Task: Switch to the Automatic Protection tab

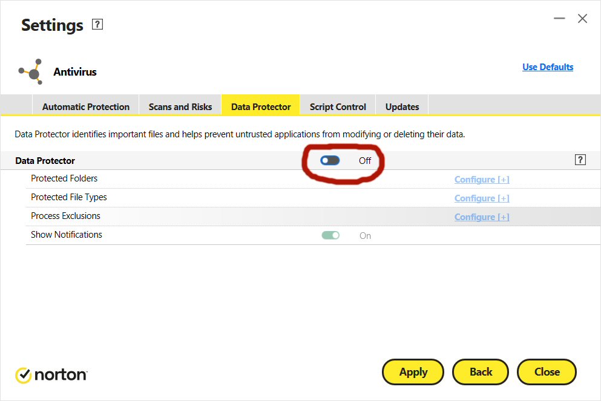Action: click(85, 106)
